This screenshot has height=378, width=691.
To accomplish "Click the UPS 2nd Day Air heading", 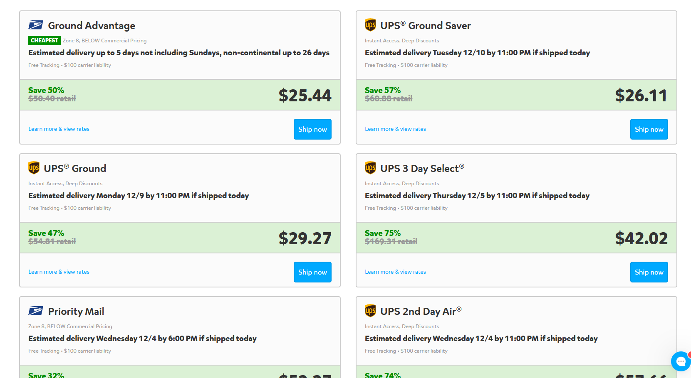I will (421, 312).
